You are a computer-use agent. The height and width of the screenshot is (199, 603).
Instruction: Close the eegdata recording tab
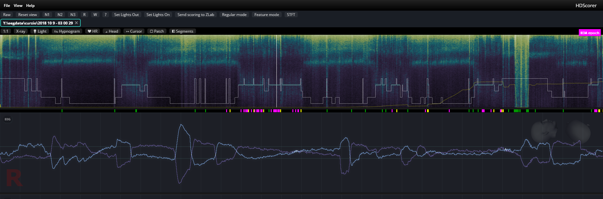76,23
